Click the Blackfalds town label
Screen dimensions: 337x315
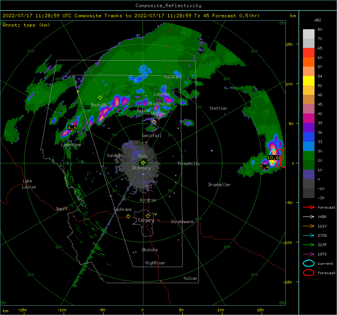tap(159, 104)
